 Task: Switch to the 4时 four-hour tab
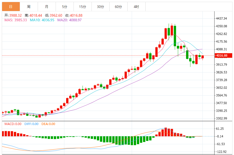pyautogui.click(x=136, y=7)
